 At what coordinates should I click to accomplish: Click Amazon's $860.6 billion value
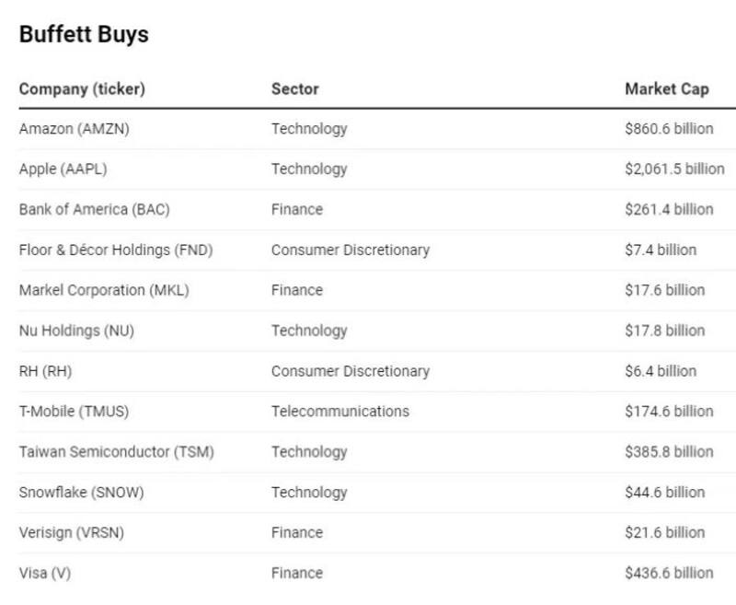669,129
